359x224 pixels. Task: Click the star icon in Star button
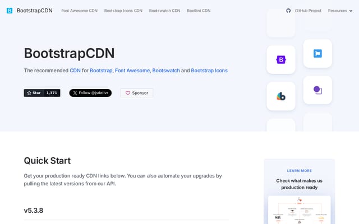[x=29, y=93]
